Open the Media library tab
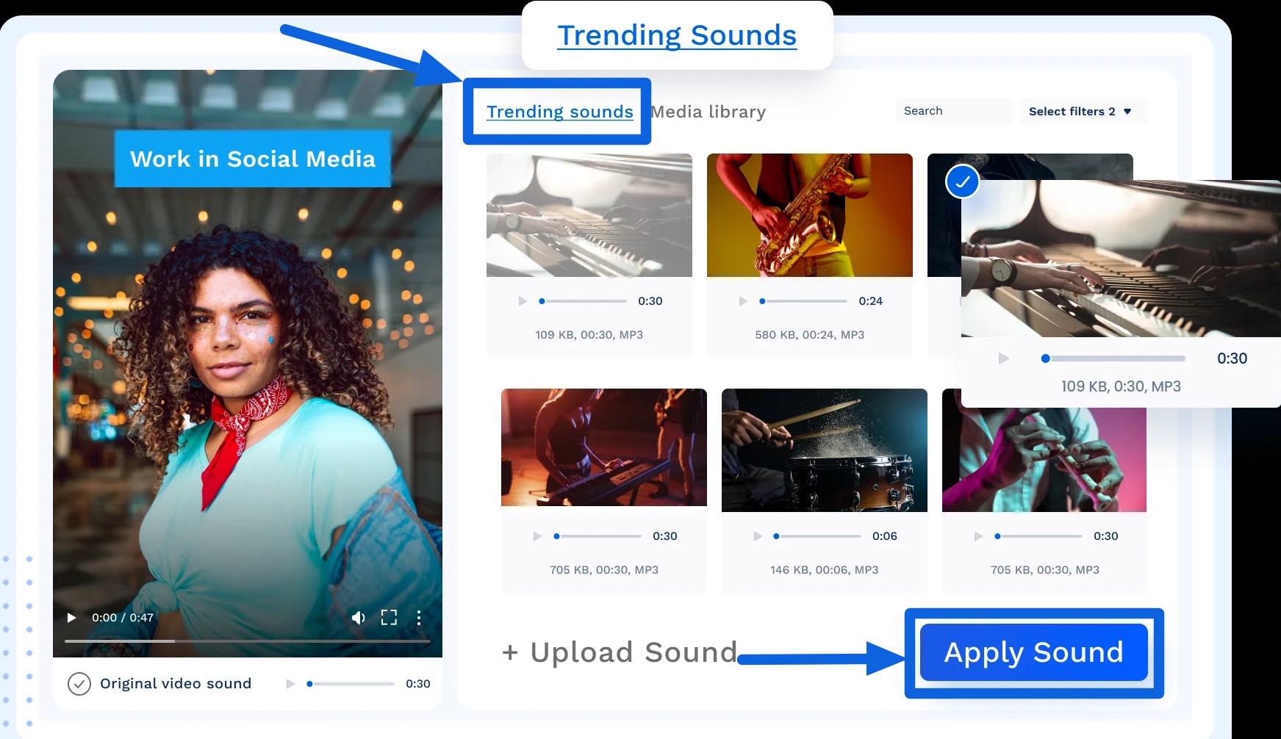The width and height of the screenshot is (1281, 739). pos(708,112)
